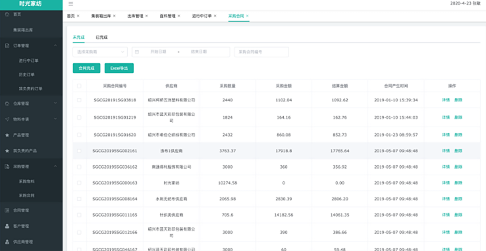This screenshot has height=251, width=486.
Task: Click the star icon beside 产品管理
Action: tap(7, 135)
